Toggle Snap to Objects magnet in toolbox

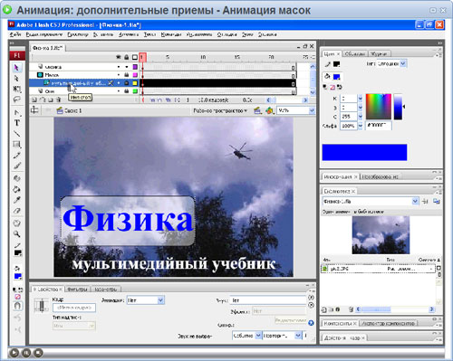coord(17,306)
